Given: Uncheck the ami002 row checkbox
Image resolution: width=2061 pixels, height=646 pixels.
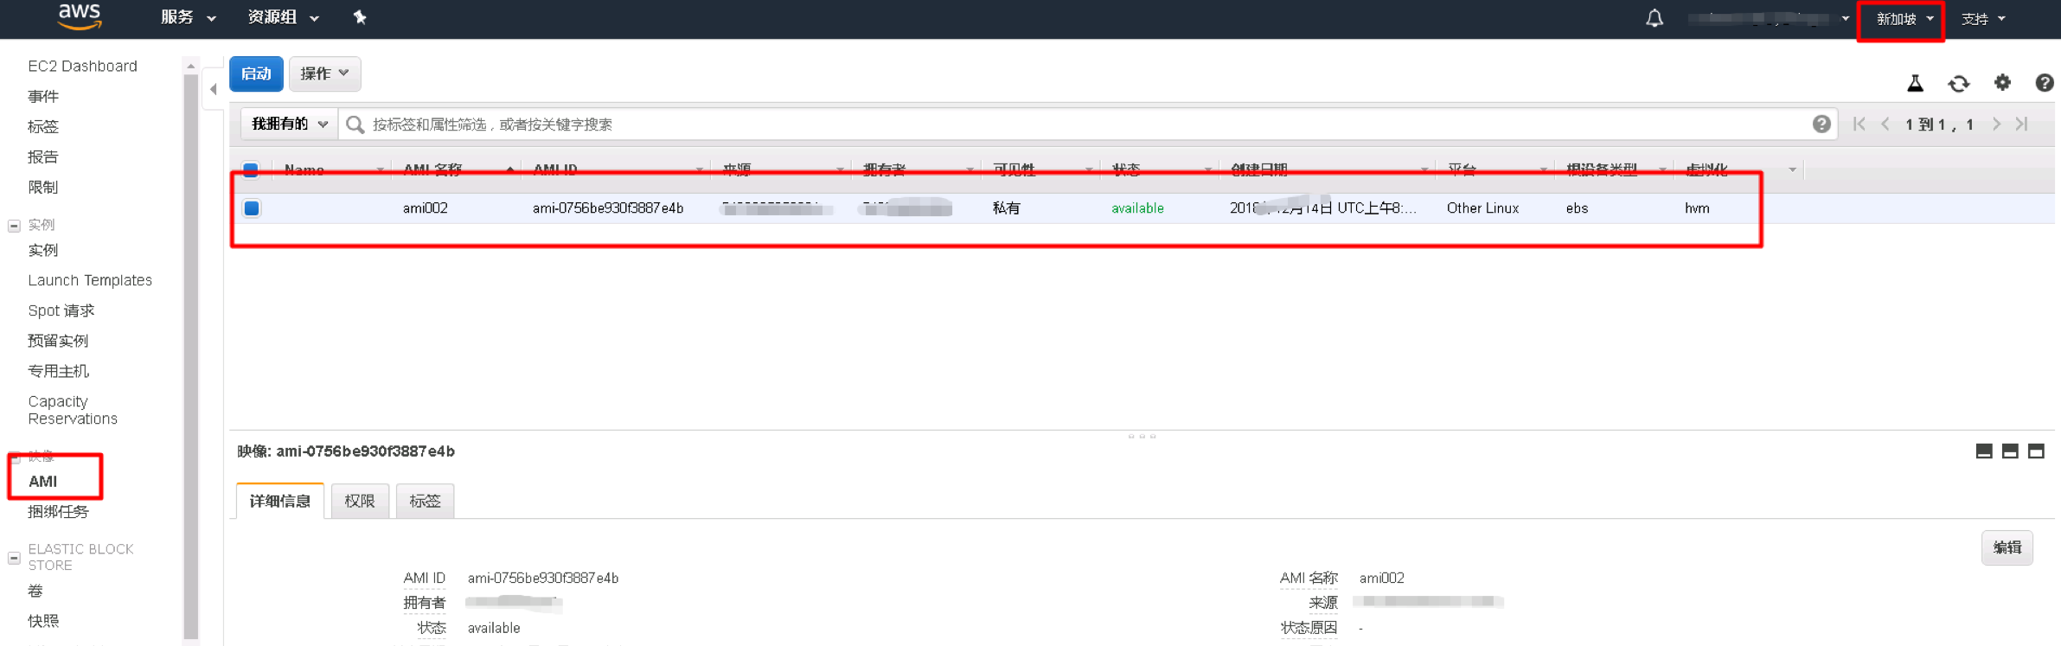Looking at the screenshot, I should (x=252, y=208).
